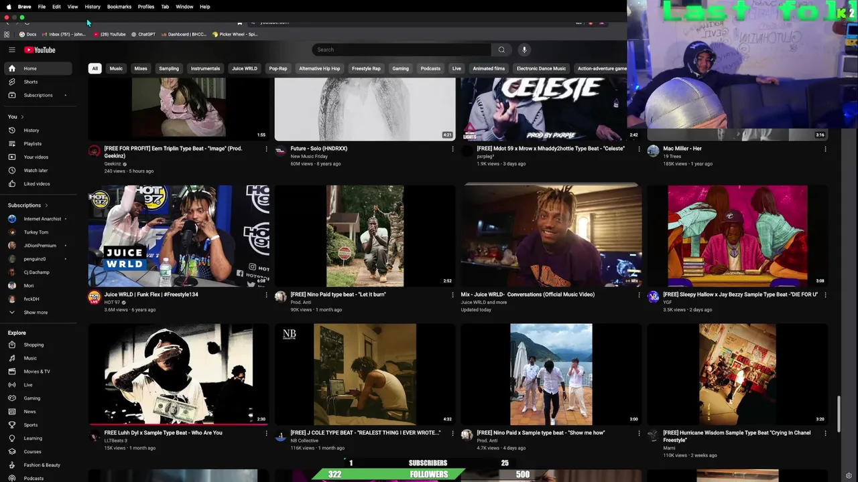Viewport: 858px width, 482px height.
Task: Open Sports under Explore
Action: pyautogui.click(x=38, y=425)
